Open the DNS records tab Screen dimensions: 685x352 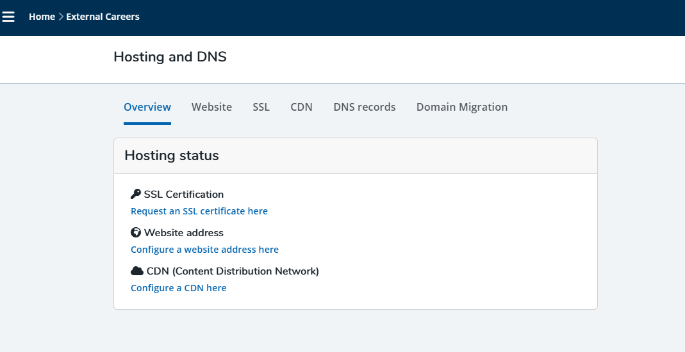pyautogui.click(x=364, y=107)
